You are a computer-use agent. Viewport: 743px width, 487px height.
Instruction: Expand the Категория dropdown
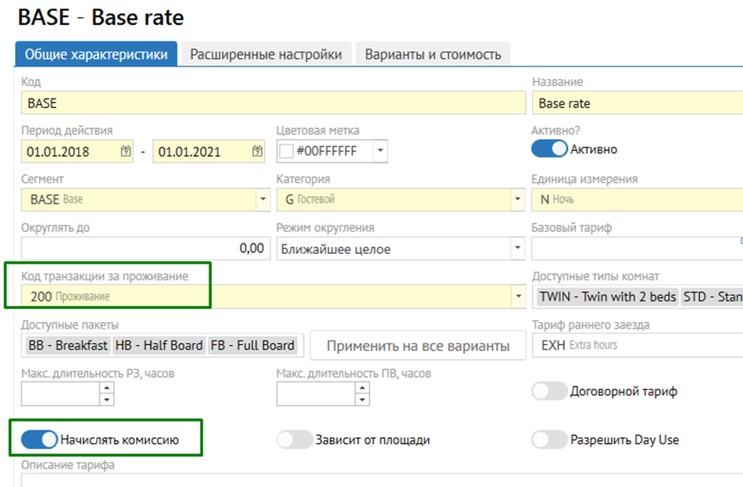pos(517,200)
